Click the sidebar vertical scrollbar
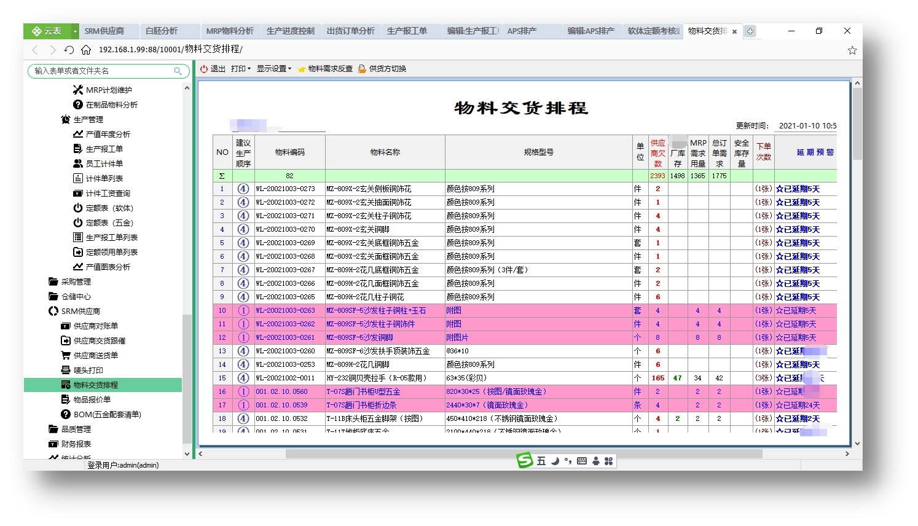This screenshot has height=526, width=918. click(x=187, y=378)
